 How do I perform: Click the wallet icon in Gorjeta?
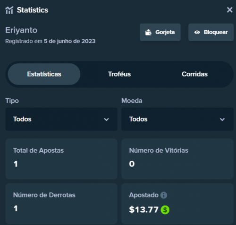148,32
